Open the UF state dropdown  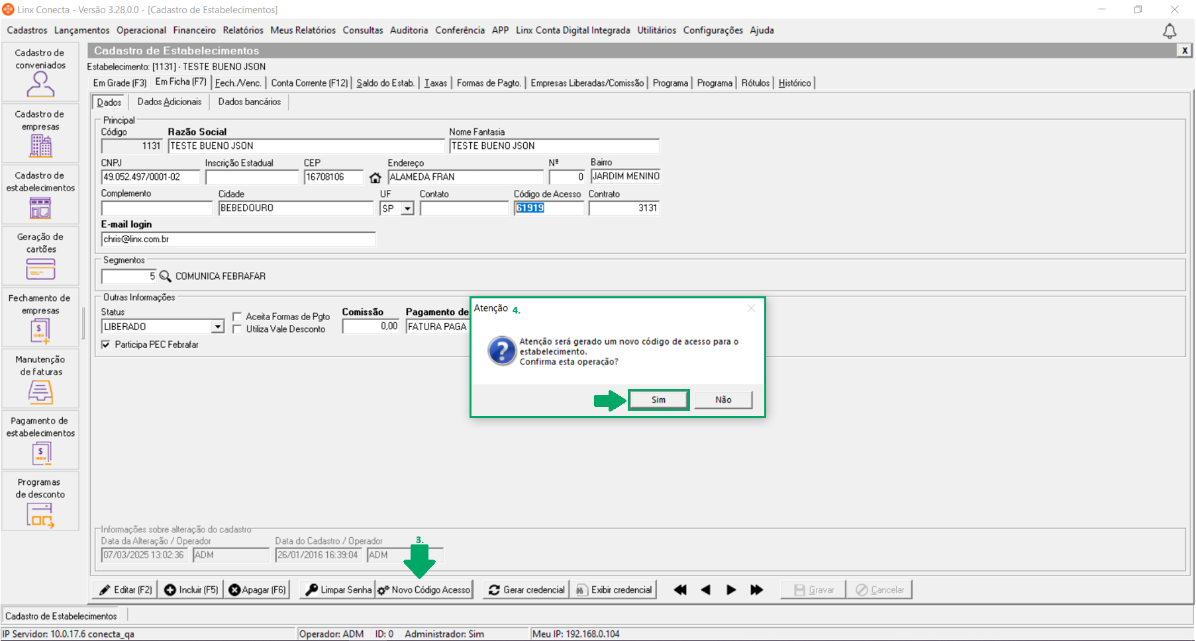pyautogui.click(x=408, y=208)
